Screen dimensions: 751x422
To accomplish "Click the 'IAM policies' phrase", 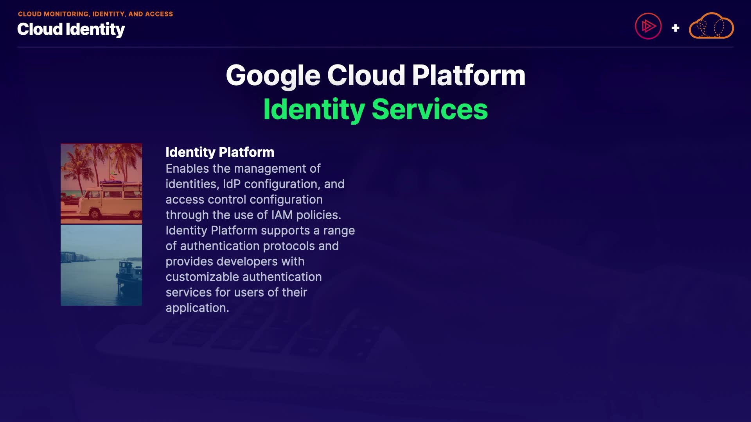I will pos(305,215).
